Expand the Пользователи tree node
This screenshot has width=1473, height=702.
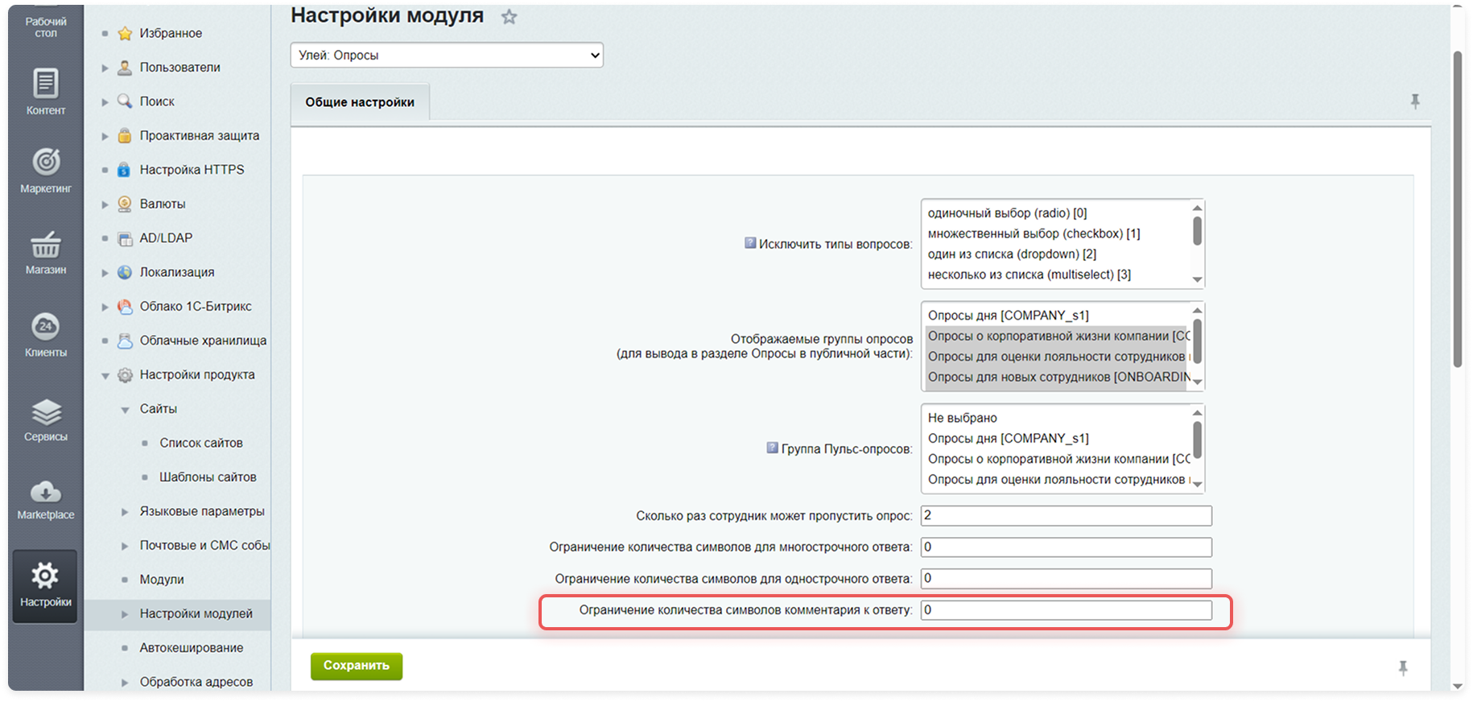[105, 68]
